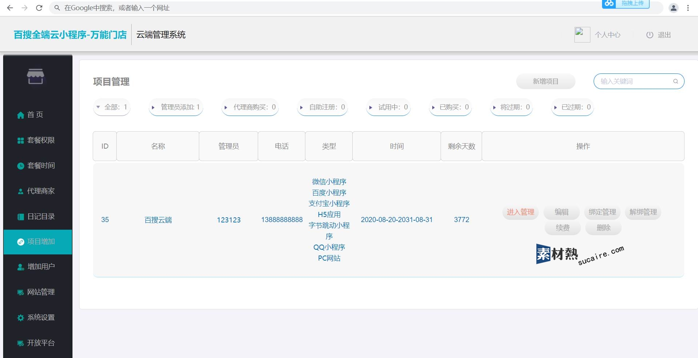Open the browser profile avatar icon
This screenshot has height=358, width=698.
coord(673,8)
